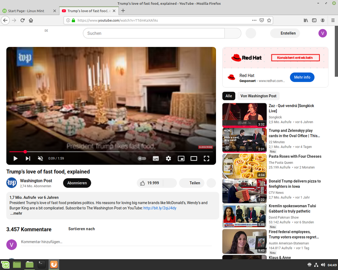Toggle Firefox sidebar view
Screen dimensions: 338x270
(314, 20)
